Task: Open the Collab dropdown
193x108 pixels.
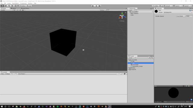Action: [x=156, y=6]
